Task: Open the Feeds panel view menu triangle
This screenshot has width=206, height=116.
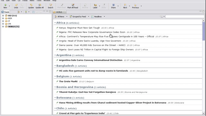Action: (44, 11)
